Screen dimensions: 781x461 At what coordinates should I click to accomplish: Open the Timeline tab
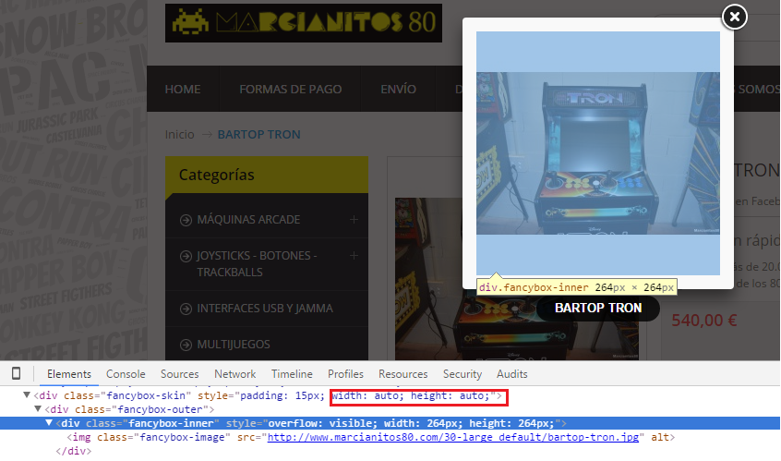(x=292, y=374)
